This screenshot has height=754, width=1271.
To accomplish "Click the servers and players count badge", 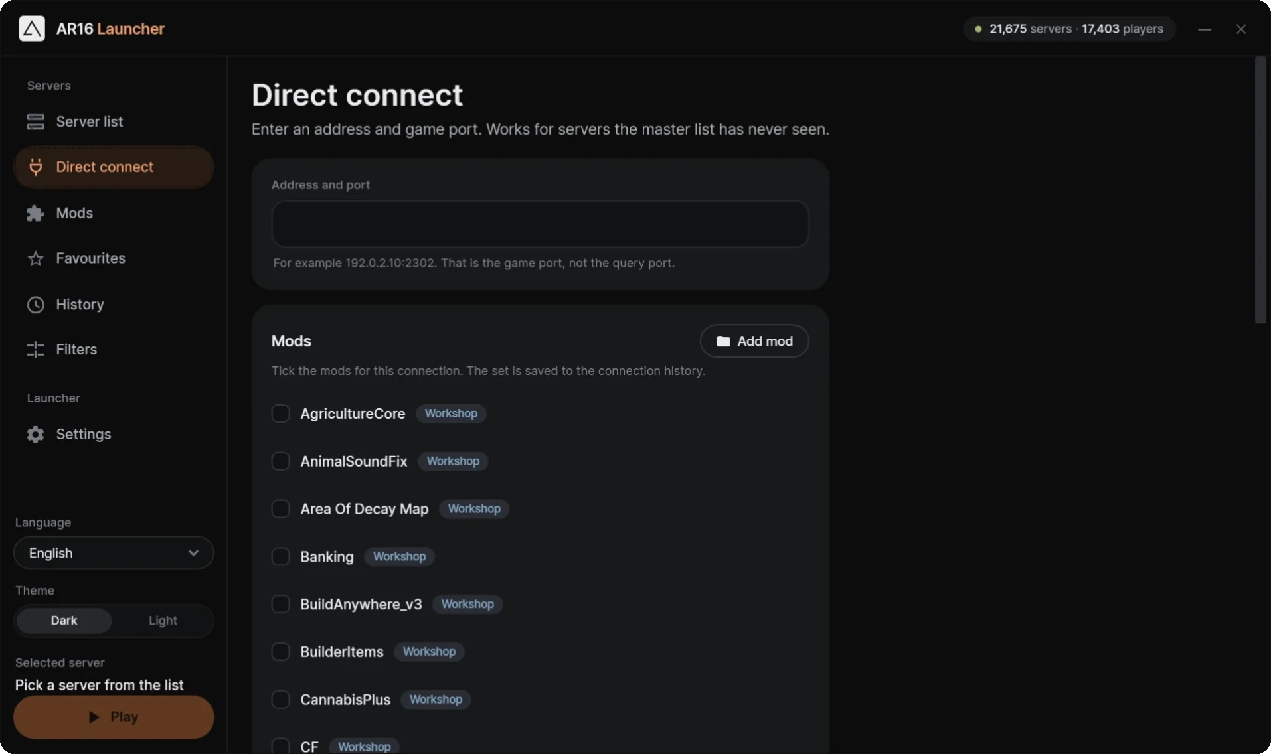I will point(1069,29).
